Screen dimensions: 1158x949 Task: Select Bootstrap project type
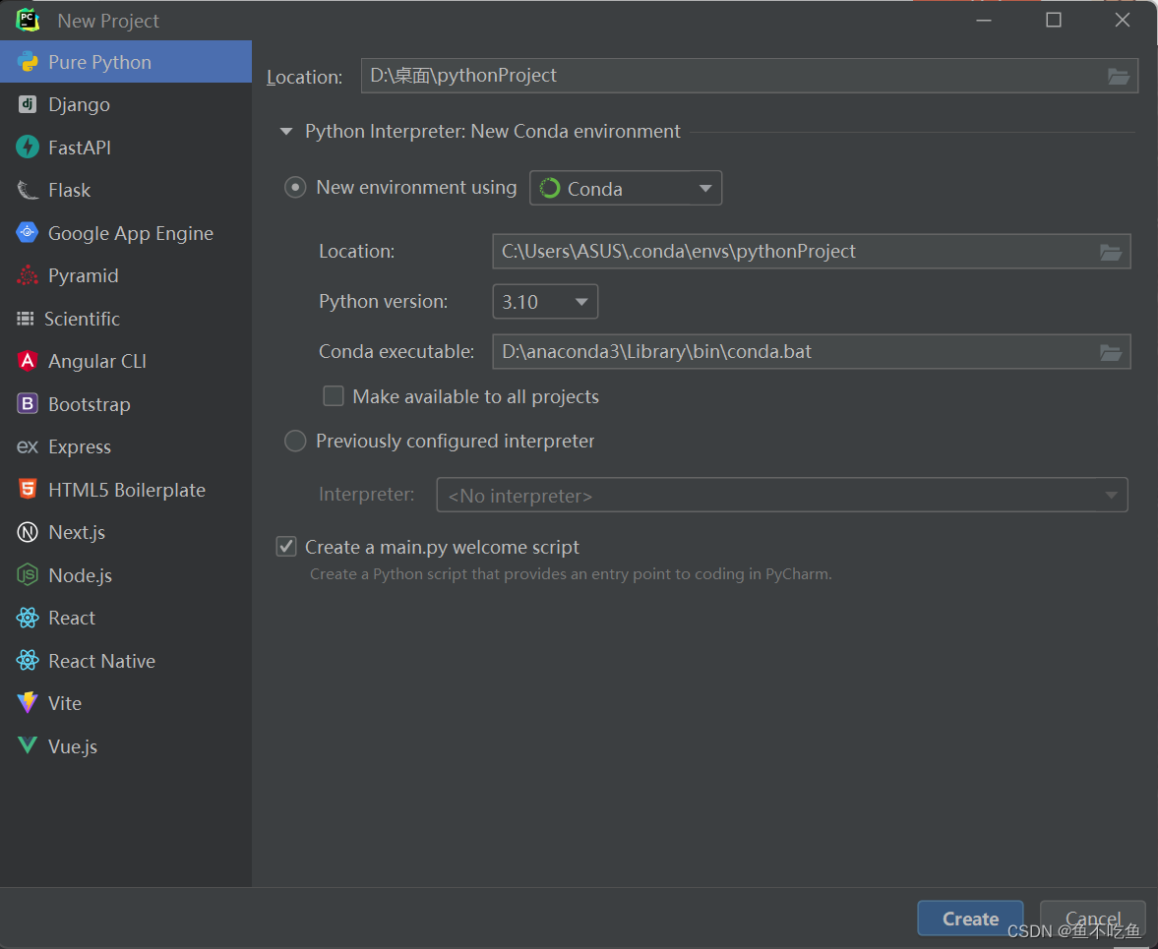click(126, 404)
